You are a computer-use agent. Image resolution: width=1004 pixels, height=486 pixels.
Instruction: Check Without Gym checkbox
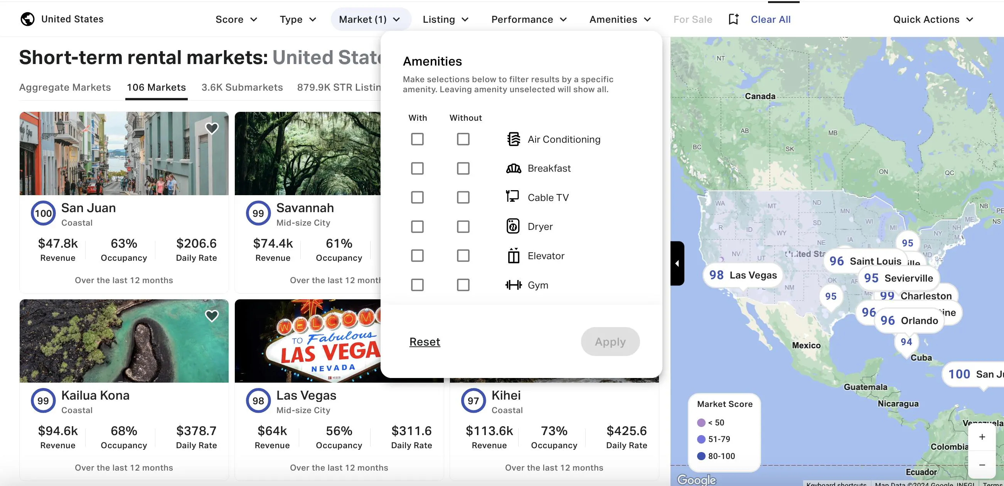point(463,285)
